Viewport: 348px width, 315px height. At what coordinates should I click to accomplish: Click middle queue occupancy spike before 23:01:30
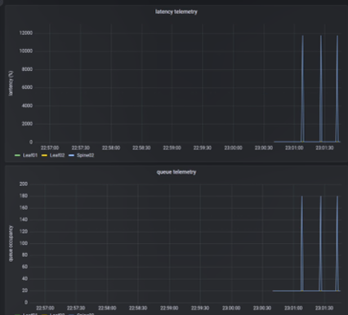pyautogui.click(x=320, y=243)
